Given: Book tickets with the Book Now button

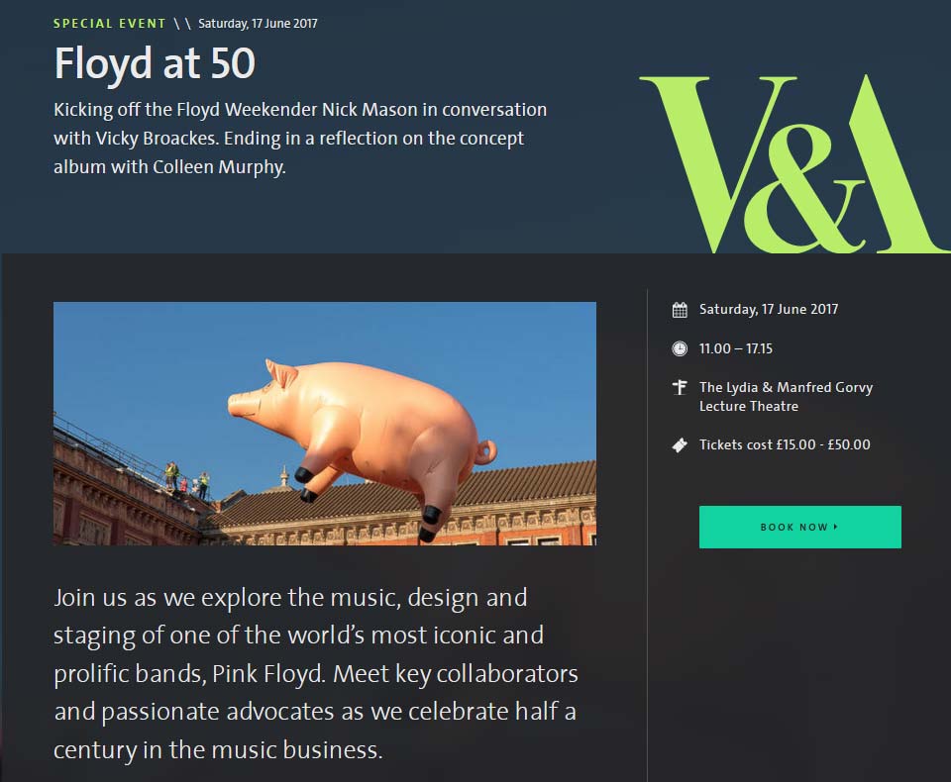Looking at the screenshot, I should 800,527.
